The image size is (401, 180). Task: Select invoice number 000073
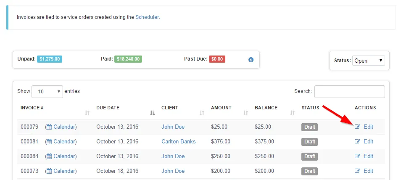(x=29, y=171)
